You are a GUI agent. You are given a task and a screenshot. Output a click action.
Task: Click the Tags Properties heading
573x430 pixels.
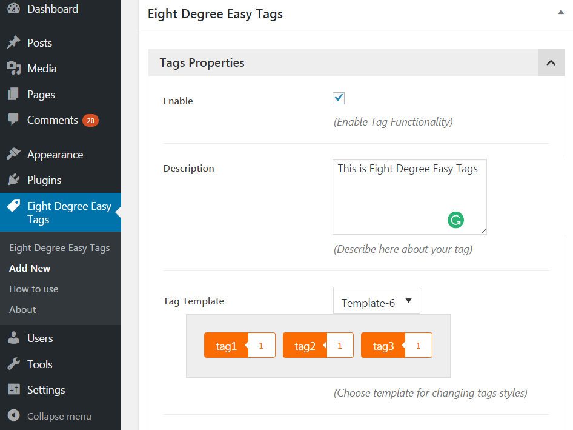click(x=202, y=62)
